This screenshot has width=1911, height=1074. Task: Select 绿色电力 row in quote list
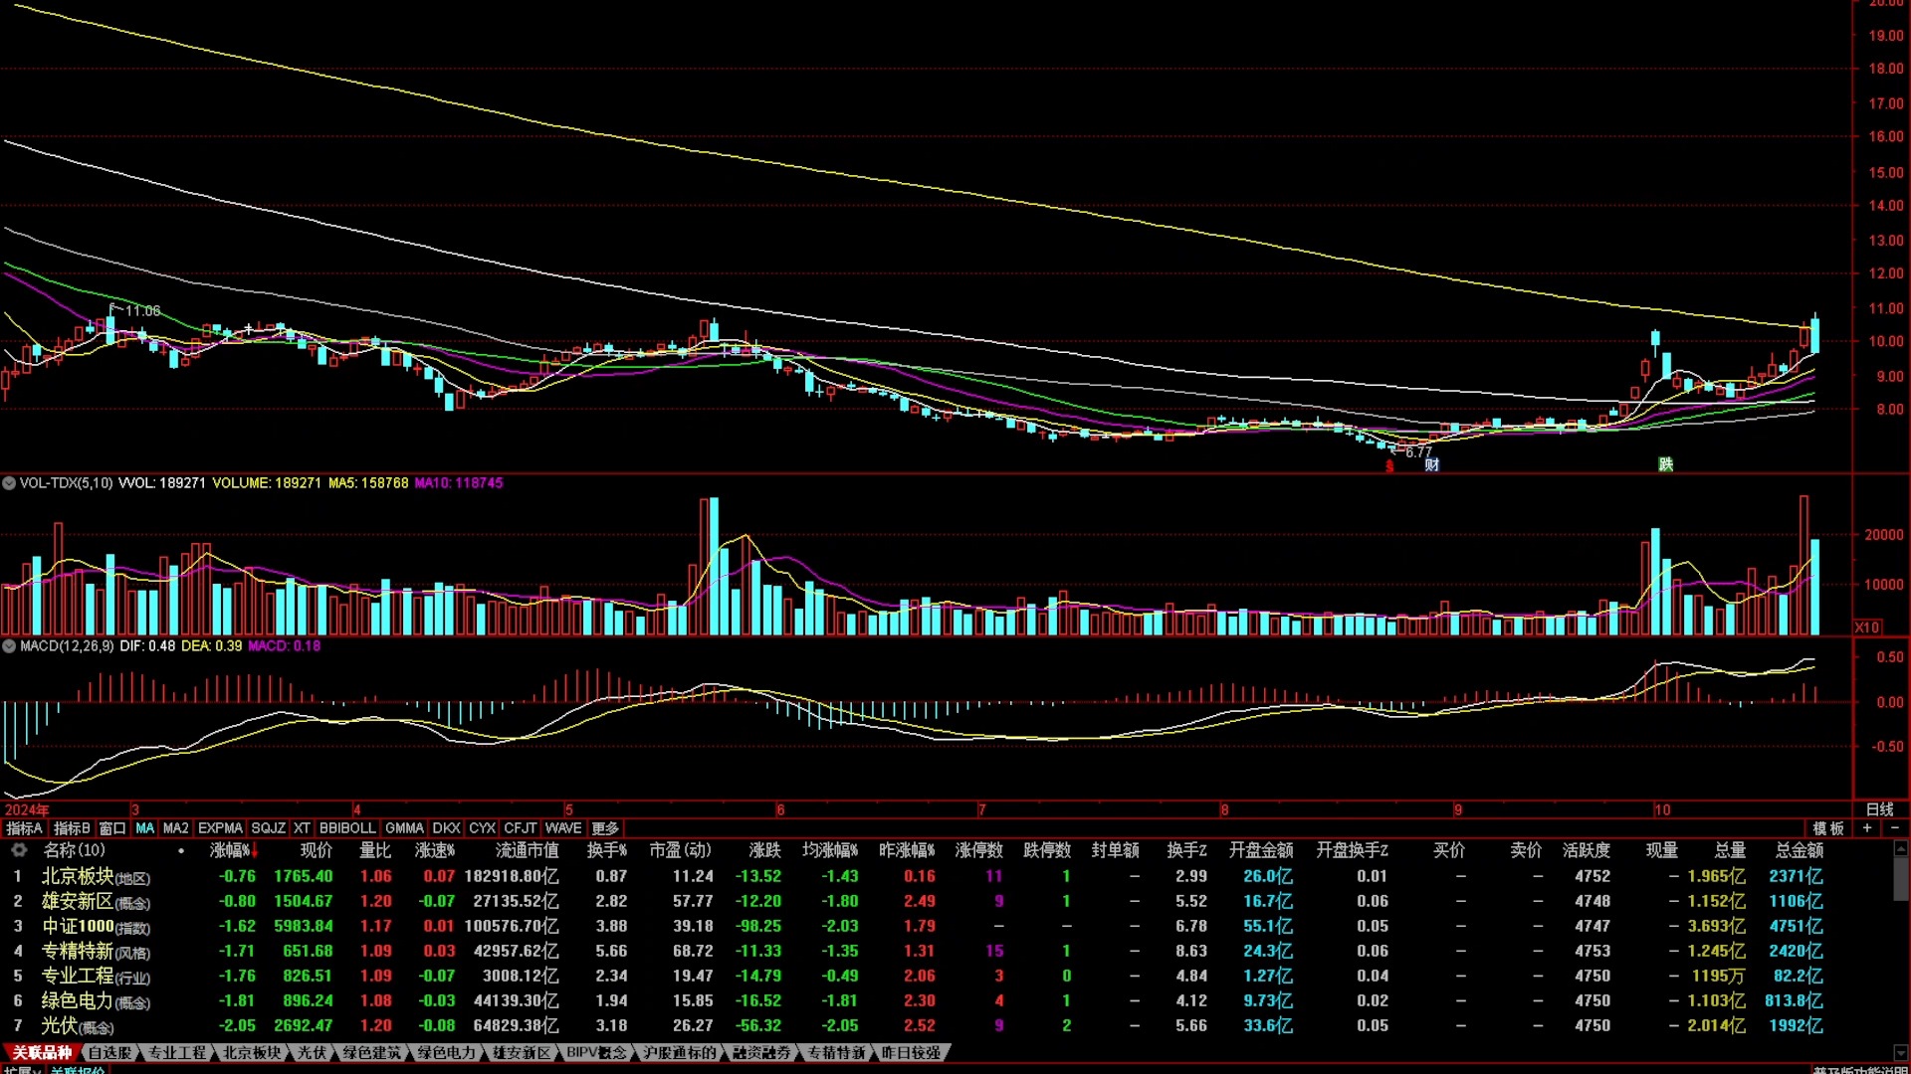pyautogui.click(x=946, y=1000)
